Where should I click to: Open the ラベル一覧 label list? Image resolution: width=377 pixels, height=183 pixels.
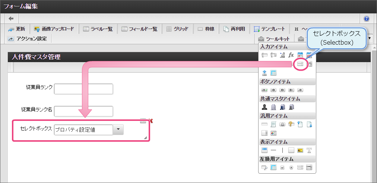98,29
